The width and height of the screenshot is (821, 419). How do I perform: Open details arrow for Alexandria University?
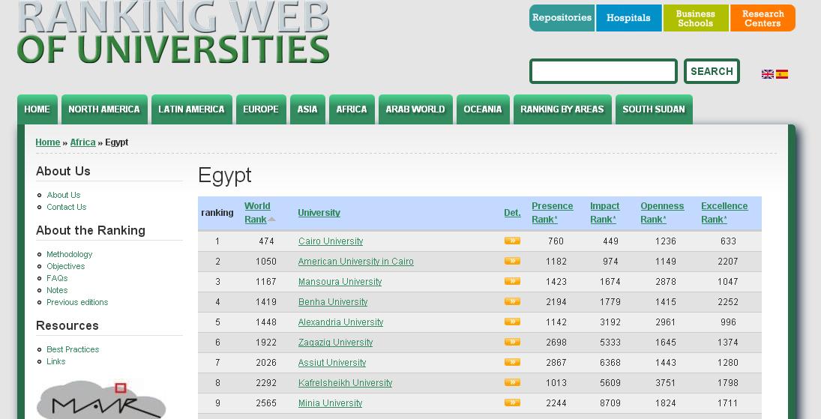click(x=512, y=322)
